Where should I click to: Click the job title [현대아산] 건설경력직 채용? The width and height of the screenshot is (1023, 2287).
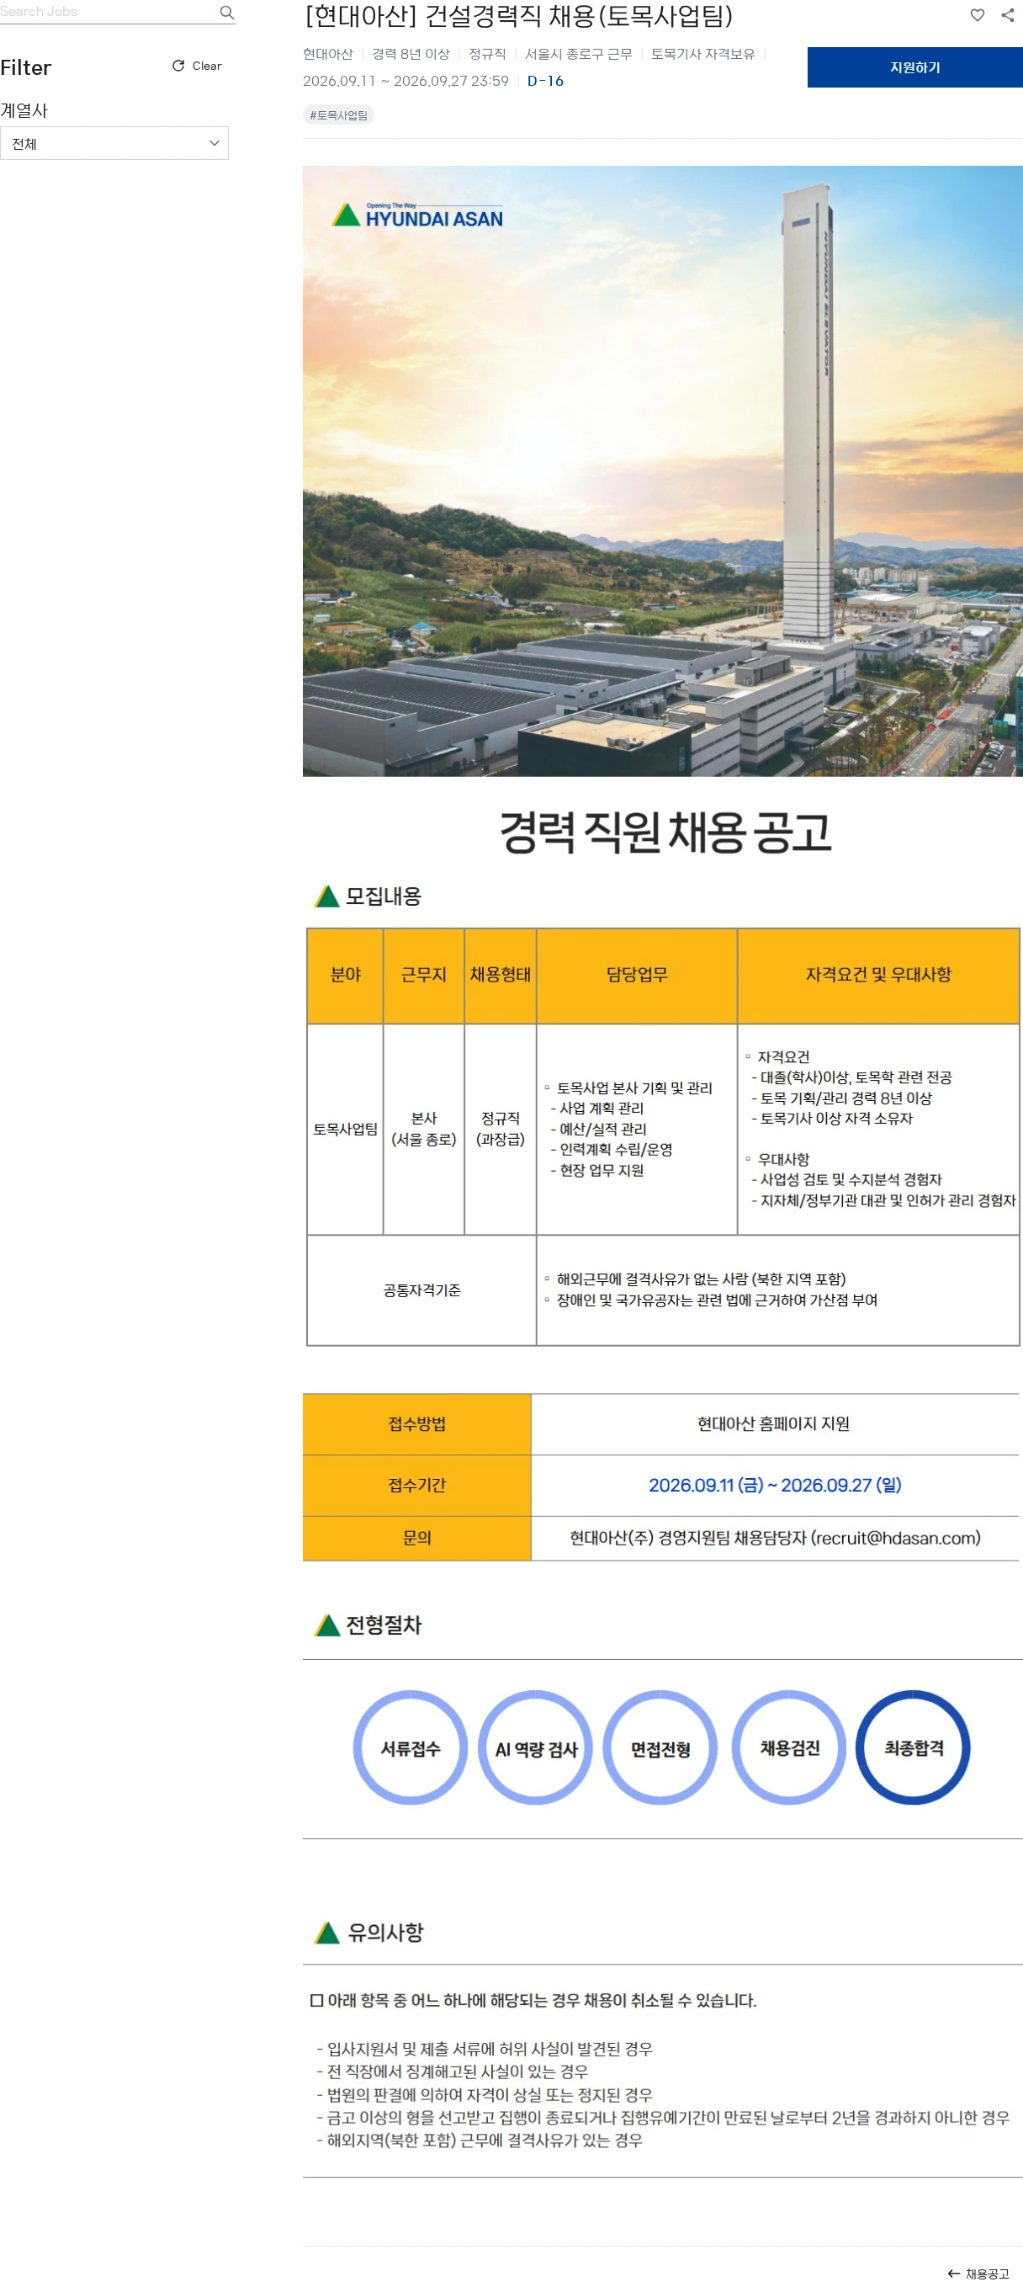518,16
